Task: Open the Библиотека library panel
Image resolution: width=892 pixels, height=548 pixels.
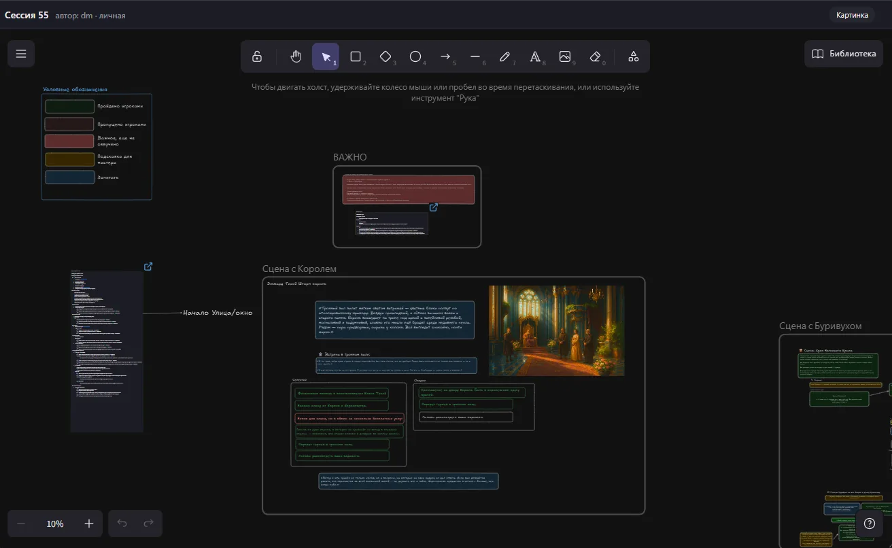Action: (844, 54)
